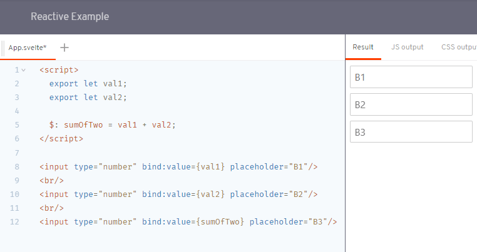Click line number 5 in the gutter
Image resolution: width=477 pixels, height=252 pixels.
pos(17,124)
